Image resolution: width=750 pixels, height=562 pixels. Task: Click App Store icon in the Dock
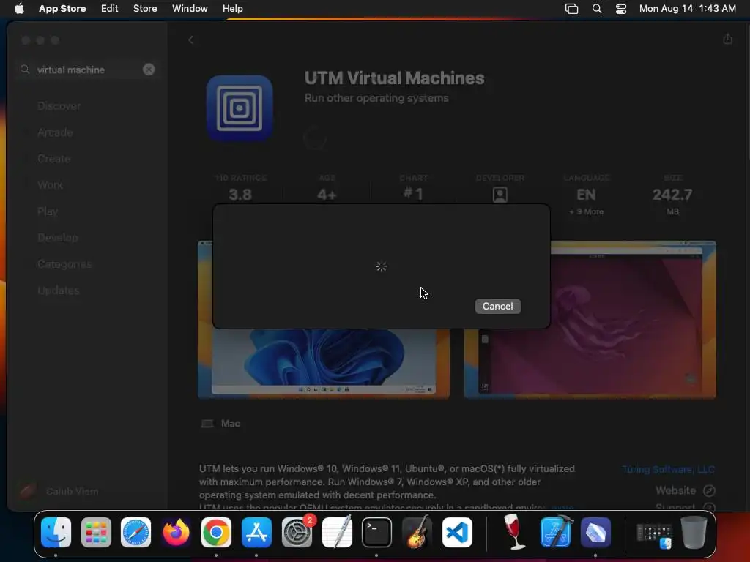click(256, 533)
